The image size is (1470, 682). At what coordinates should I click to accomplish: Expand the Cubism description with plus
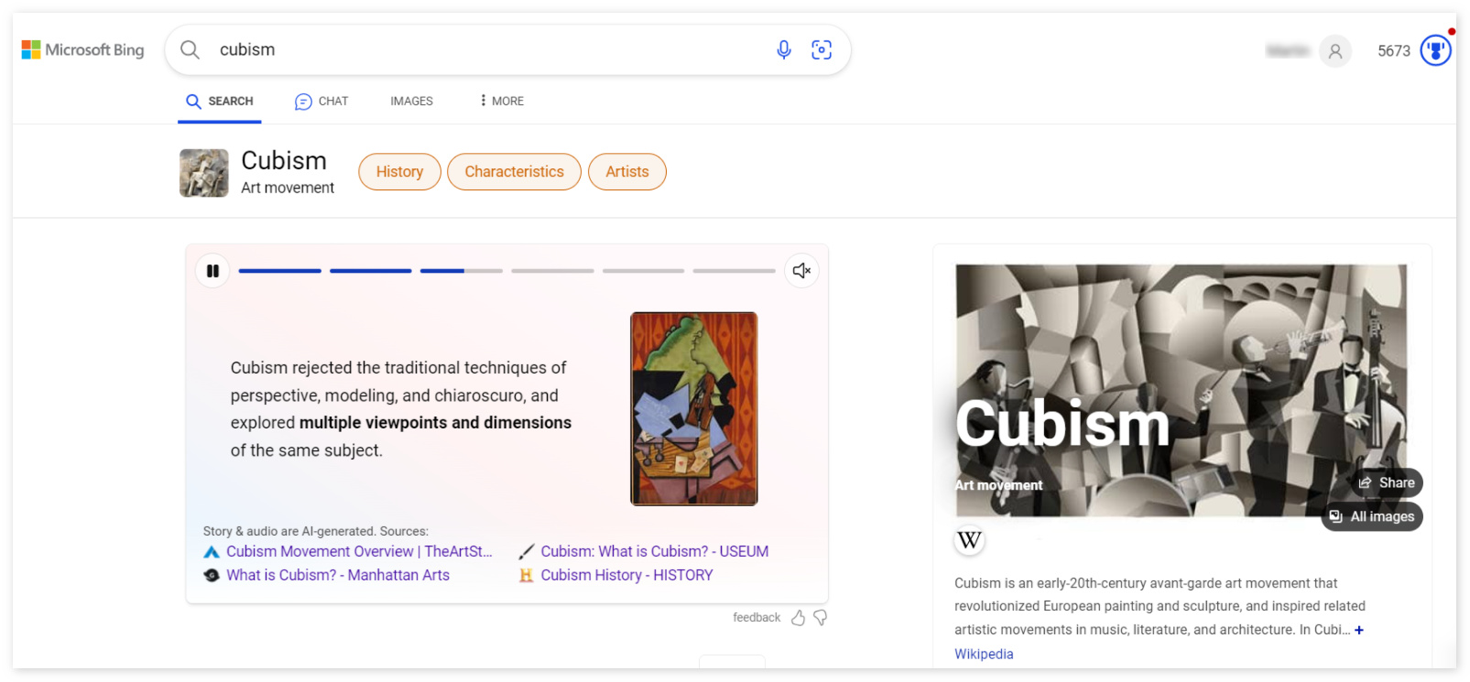1359,630
